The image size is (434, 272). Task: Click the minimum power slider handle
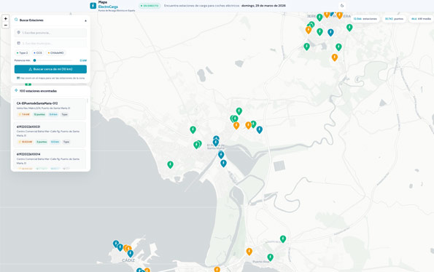tap(34, 60)
